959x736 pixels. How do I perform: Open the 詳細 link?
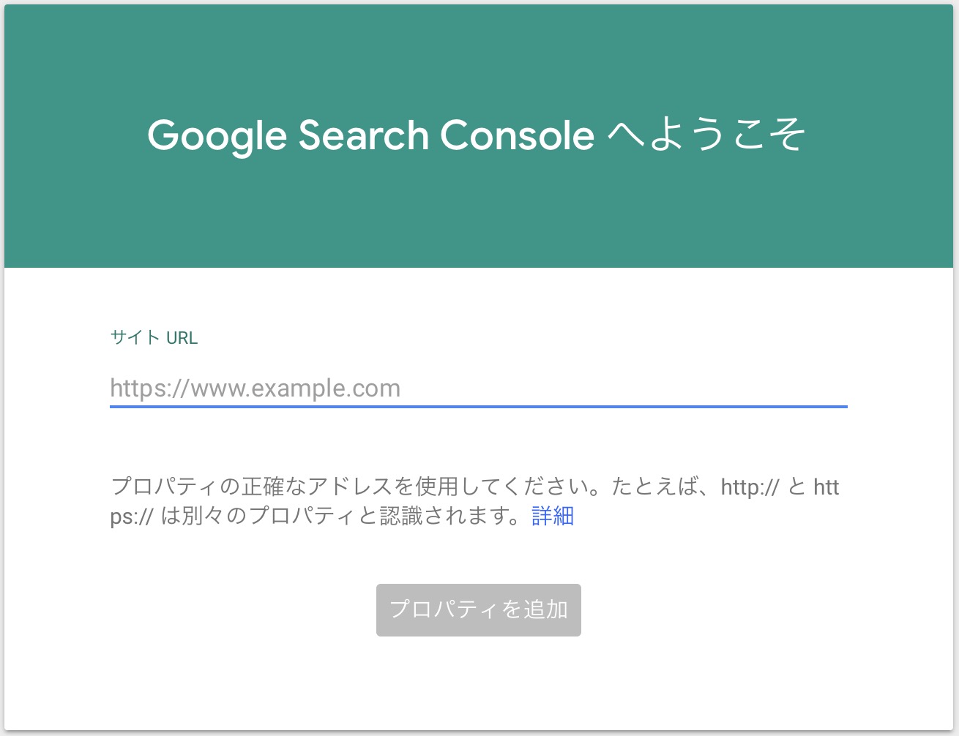click(553, 516)
